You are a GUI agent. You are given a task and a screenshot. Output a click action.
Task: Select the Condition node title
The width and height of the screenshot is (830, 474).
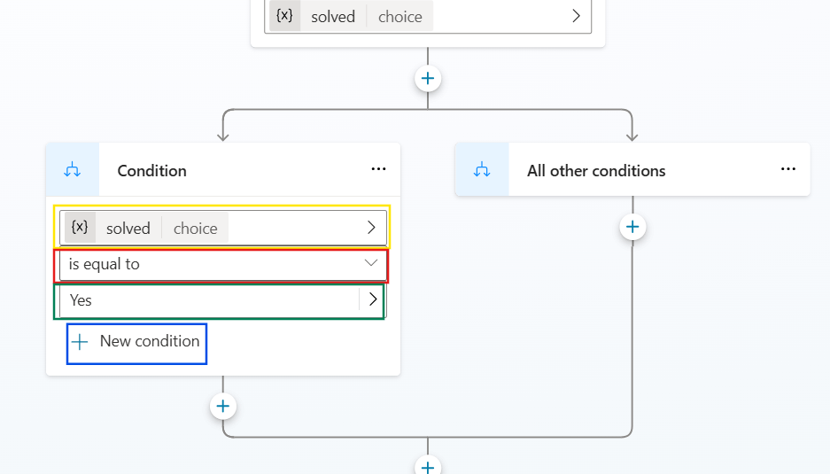[x=152, y=170]
